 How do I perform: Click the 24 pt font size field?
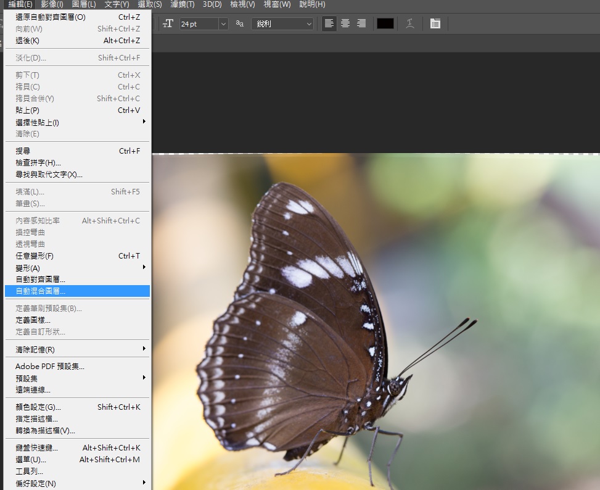pyautogui.click(x=199, y=23)
